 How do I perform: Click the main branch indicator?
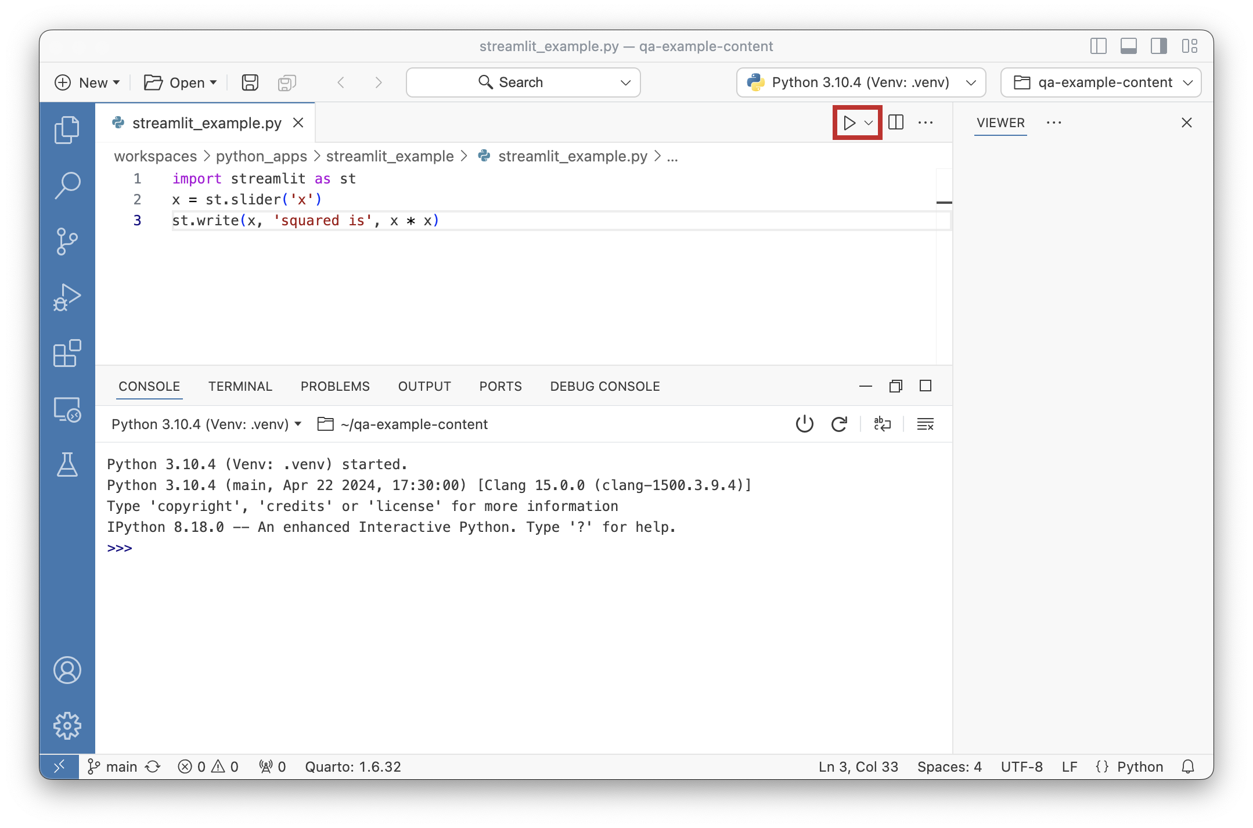pos(122,766)
